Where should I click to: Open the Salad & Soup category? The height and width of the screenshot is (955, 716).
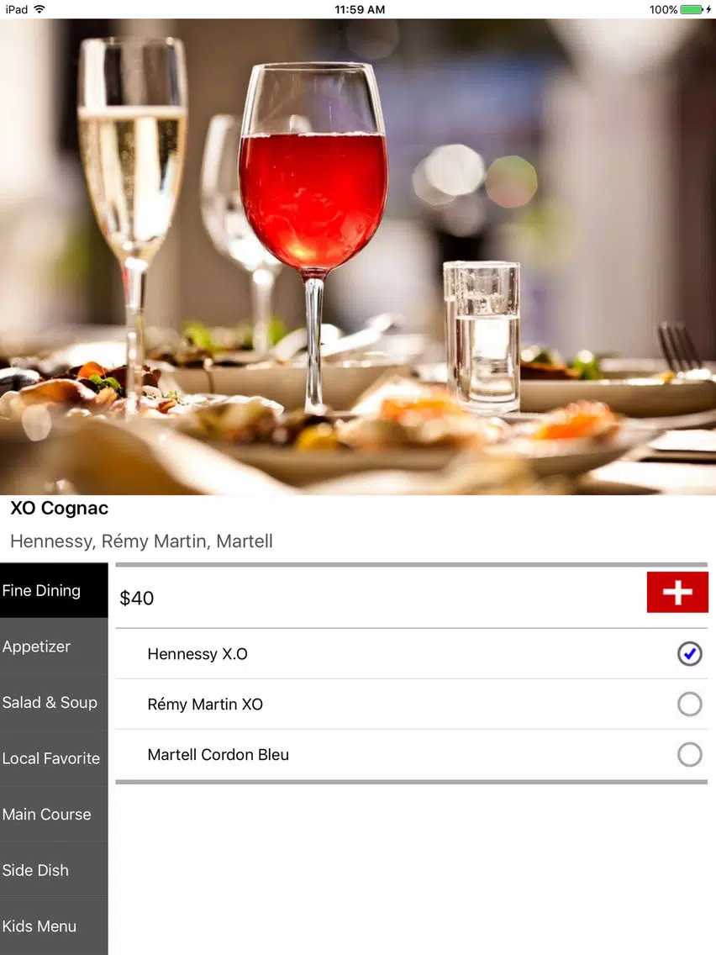coord(54,702)
